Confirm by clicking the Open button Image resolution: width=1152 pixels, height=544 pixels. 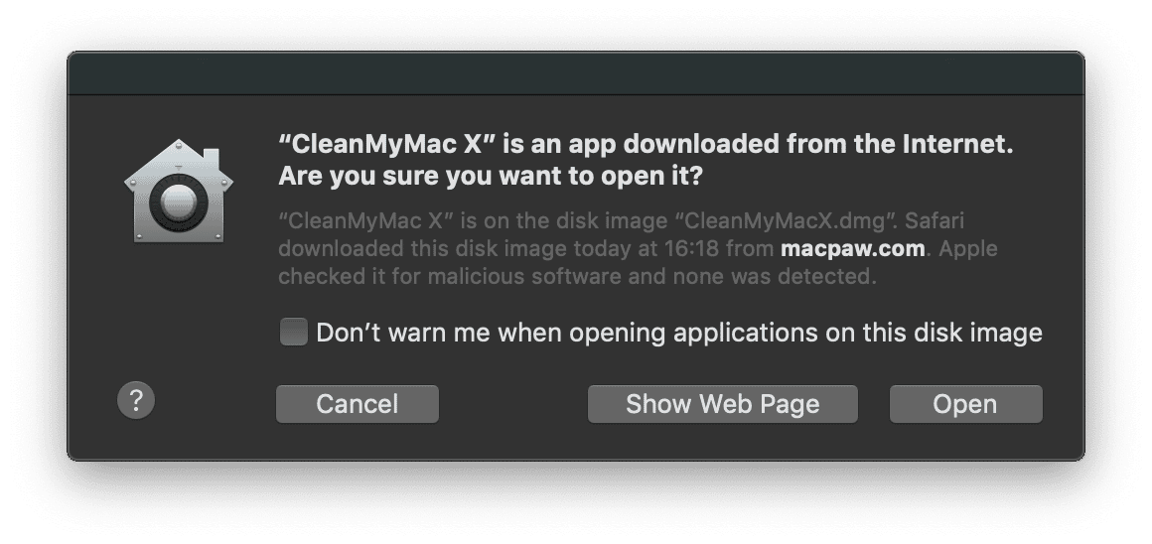click(965, 404)
